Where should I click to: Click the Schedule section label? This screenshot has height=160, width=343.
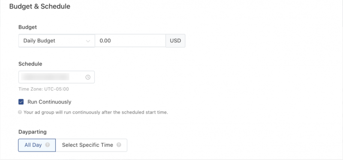click(x=30, y=64)
